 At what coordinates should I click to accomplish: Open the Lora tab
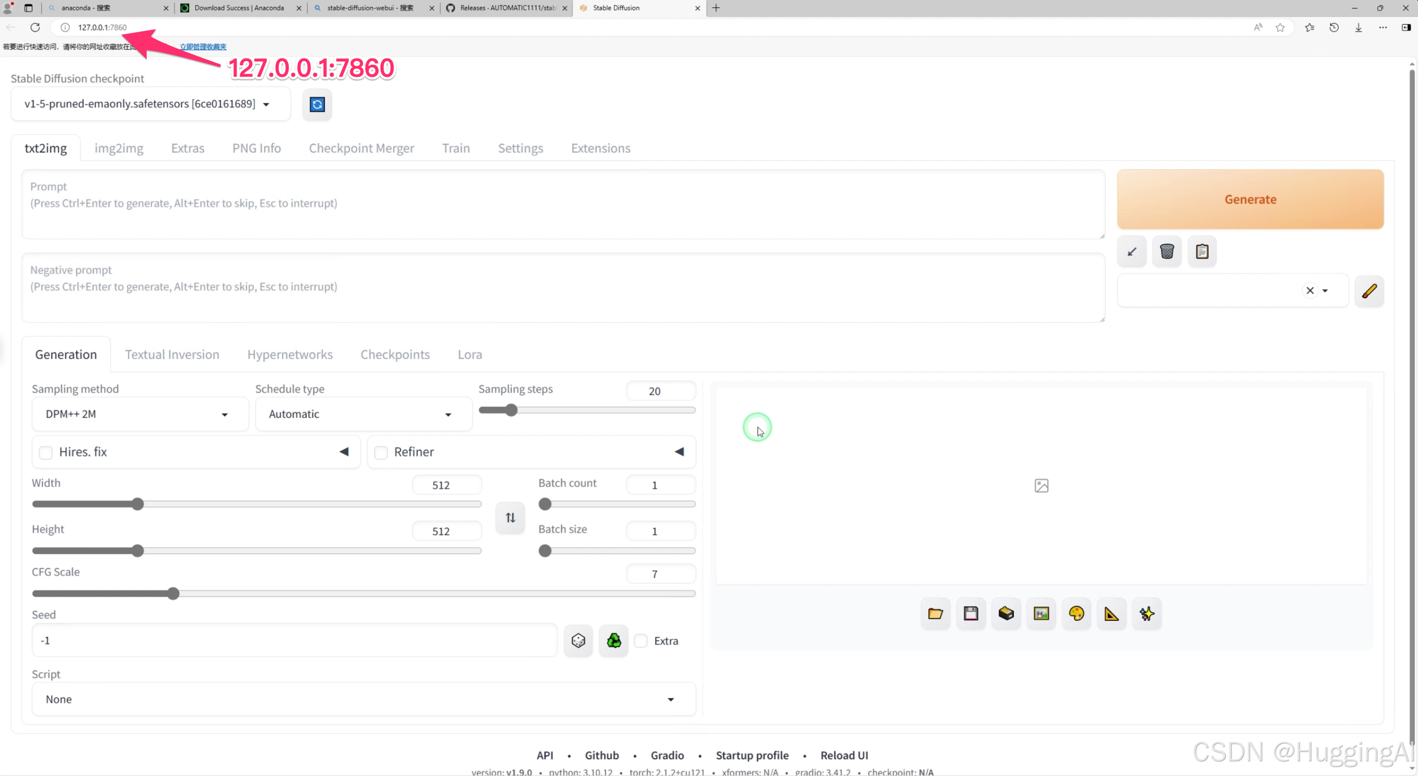tap(469, 355)
